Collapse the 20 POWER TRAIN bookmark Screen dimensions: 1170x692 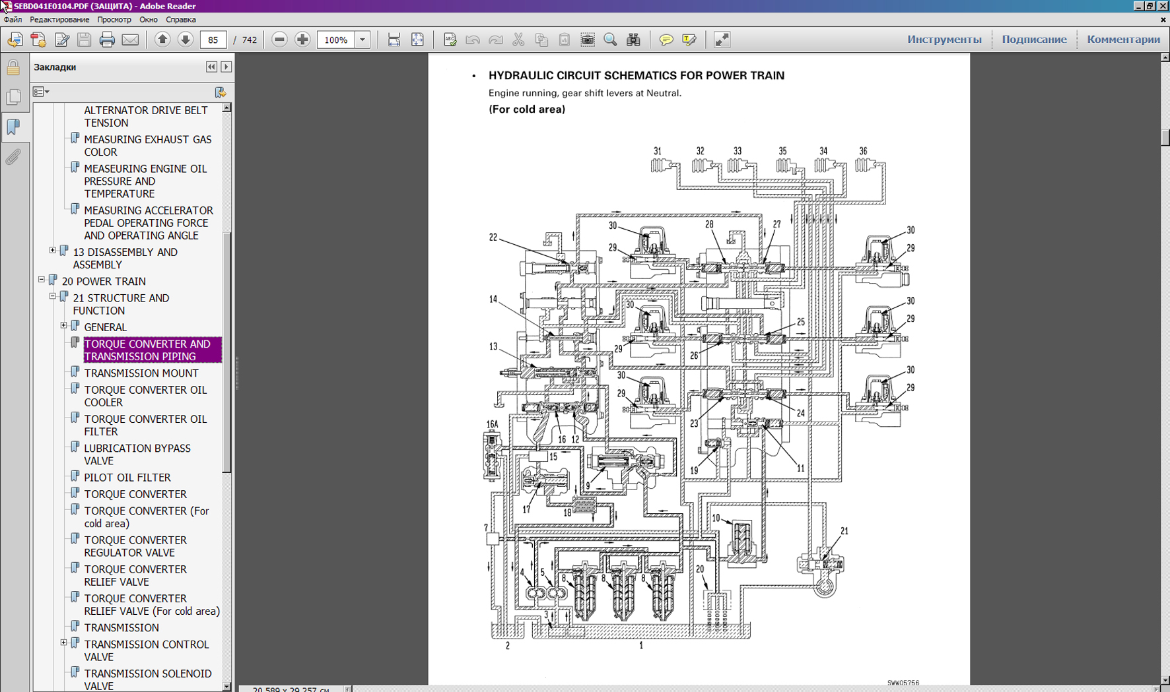(42, 280)
